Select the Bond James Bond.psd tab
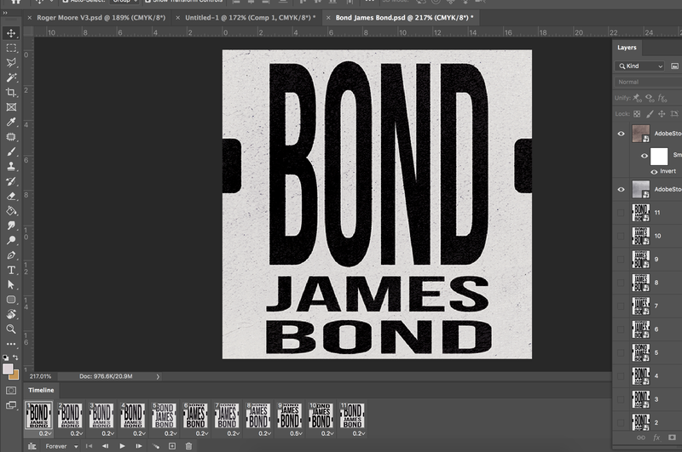This screenshot has height=452, width=682. (404, 18)
